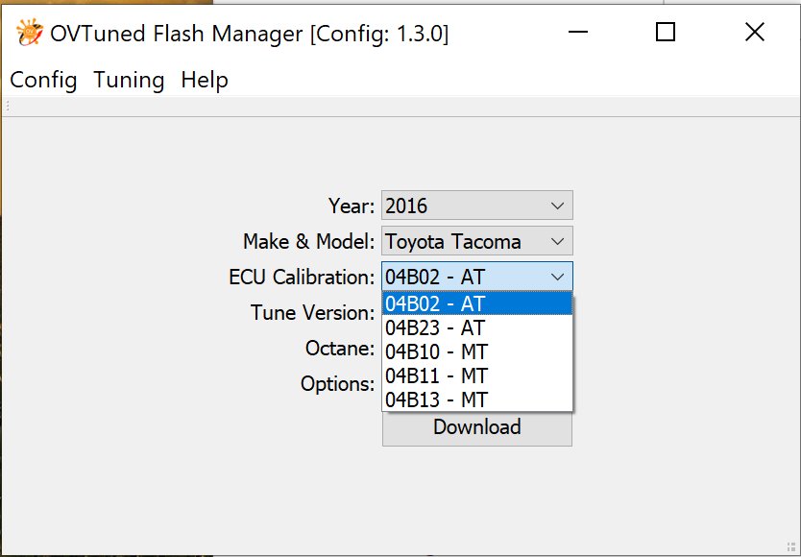Open the Tuning menu

pyautogui.click(x=129, y=81)
